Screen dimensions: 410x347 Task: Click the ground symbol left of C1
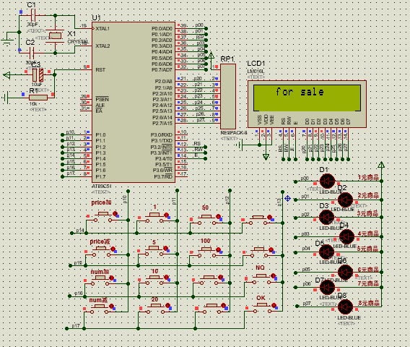7,39
